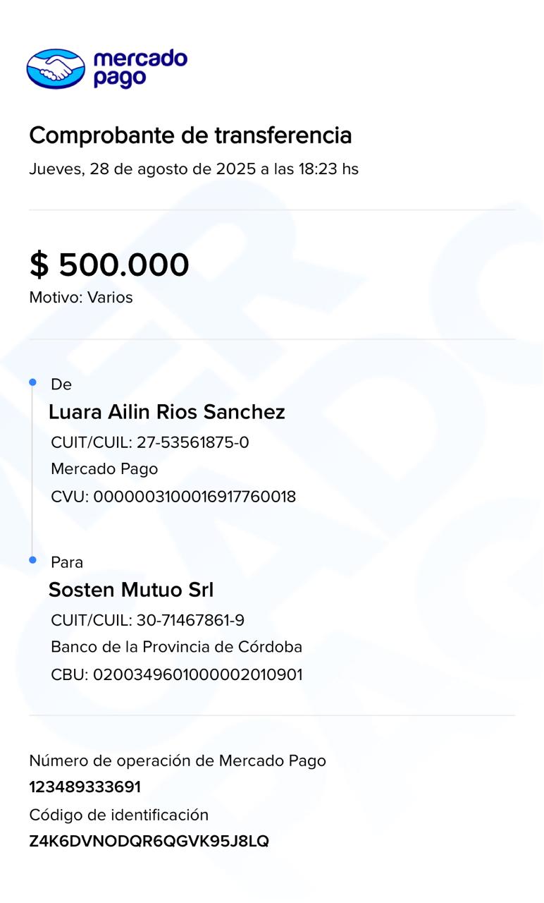Viewport: 544px width, 903px height.
Task: Click the transfer date and time line
Action: point(194,169)
